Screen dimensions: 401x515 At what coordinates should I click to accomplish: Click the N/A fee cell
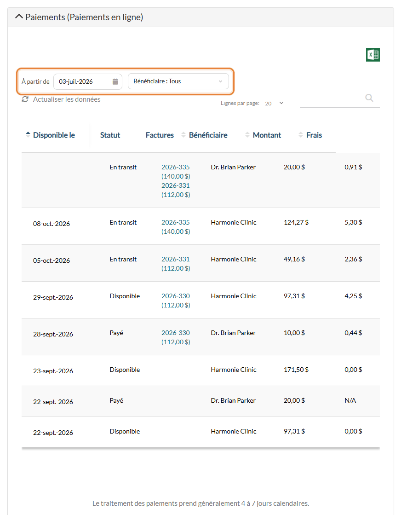point(350,400)
